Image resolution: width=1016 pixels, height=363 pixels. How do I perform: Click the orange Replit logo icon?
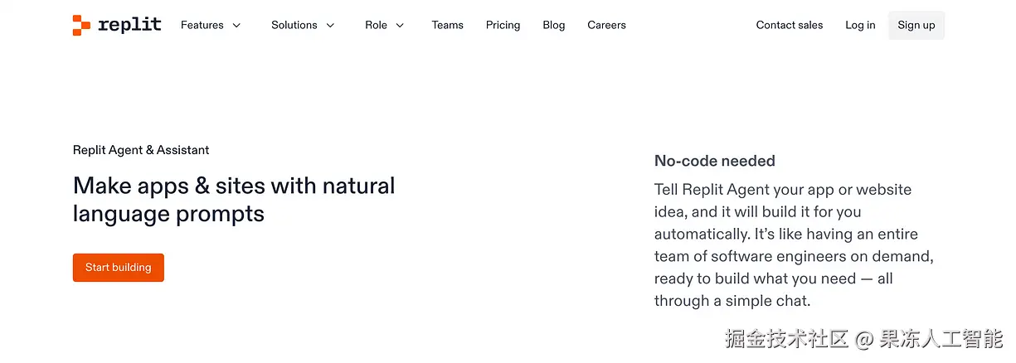(x=81, y=25)
